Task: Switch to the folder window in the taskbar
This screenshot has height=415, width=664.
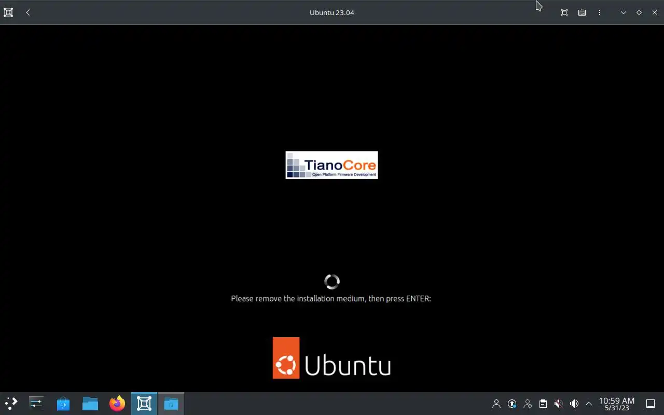Action: point(171,404)
